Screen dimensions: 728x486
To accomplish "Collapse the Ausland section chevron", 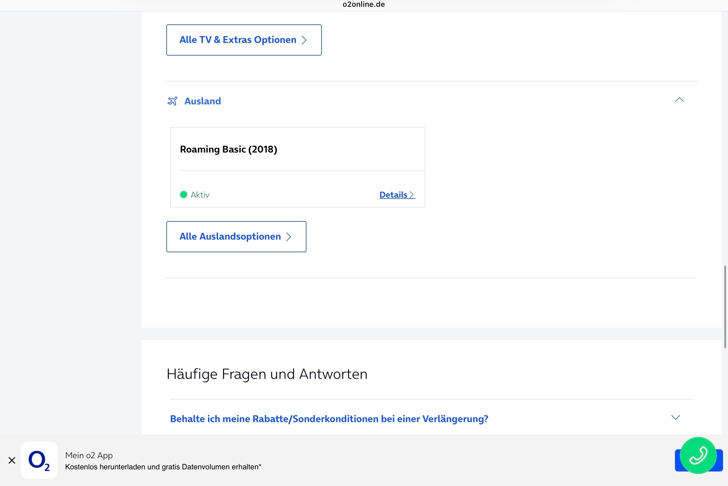I will pyautogui.click(x=679, y=100).
